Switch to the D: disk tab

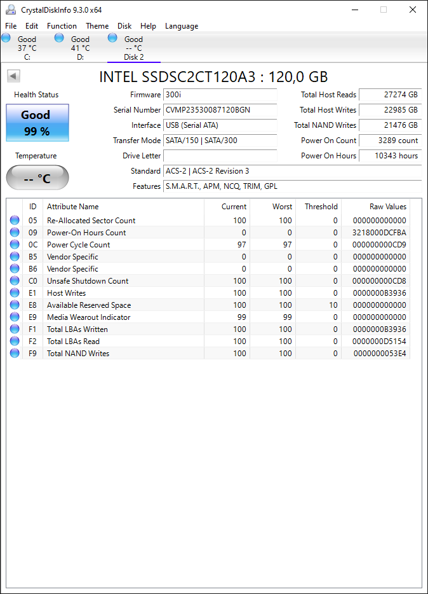(80, 48)
